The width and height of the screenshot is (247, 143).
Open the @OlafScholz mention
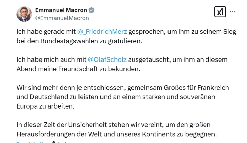[x=107, y=59]
